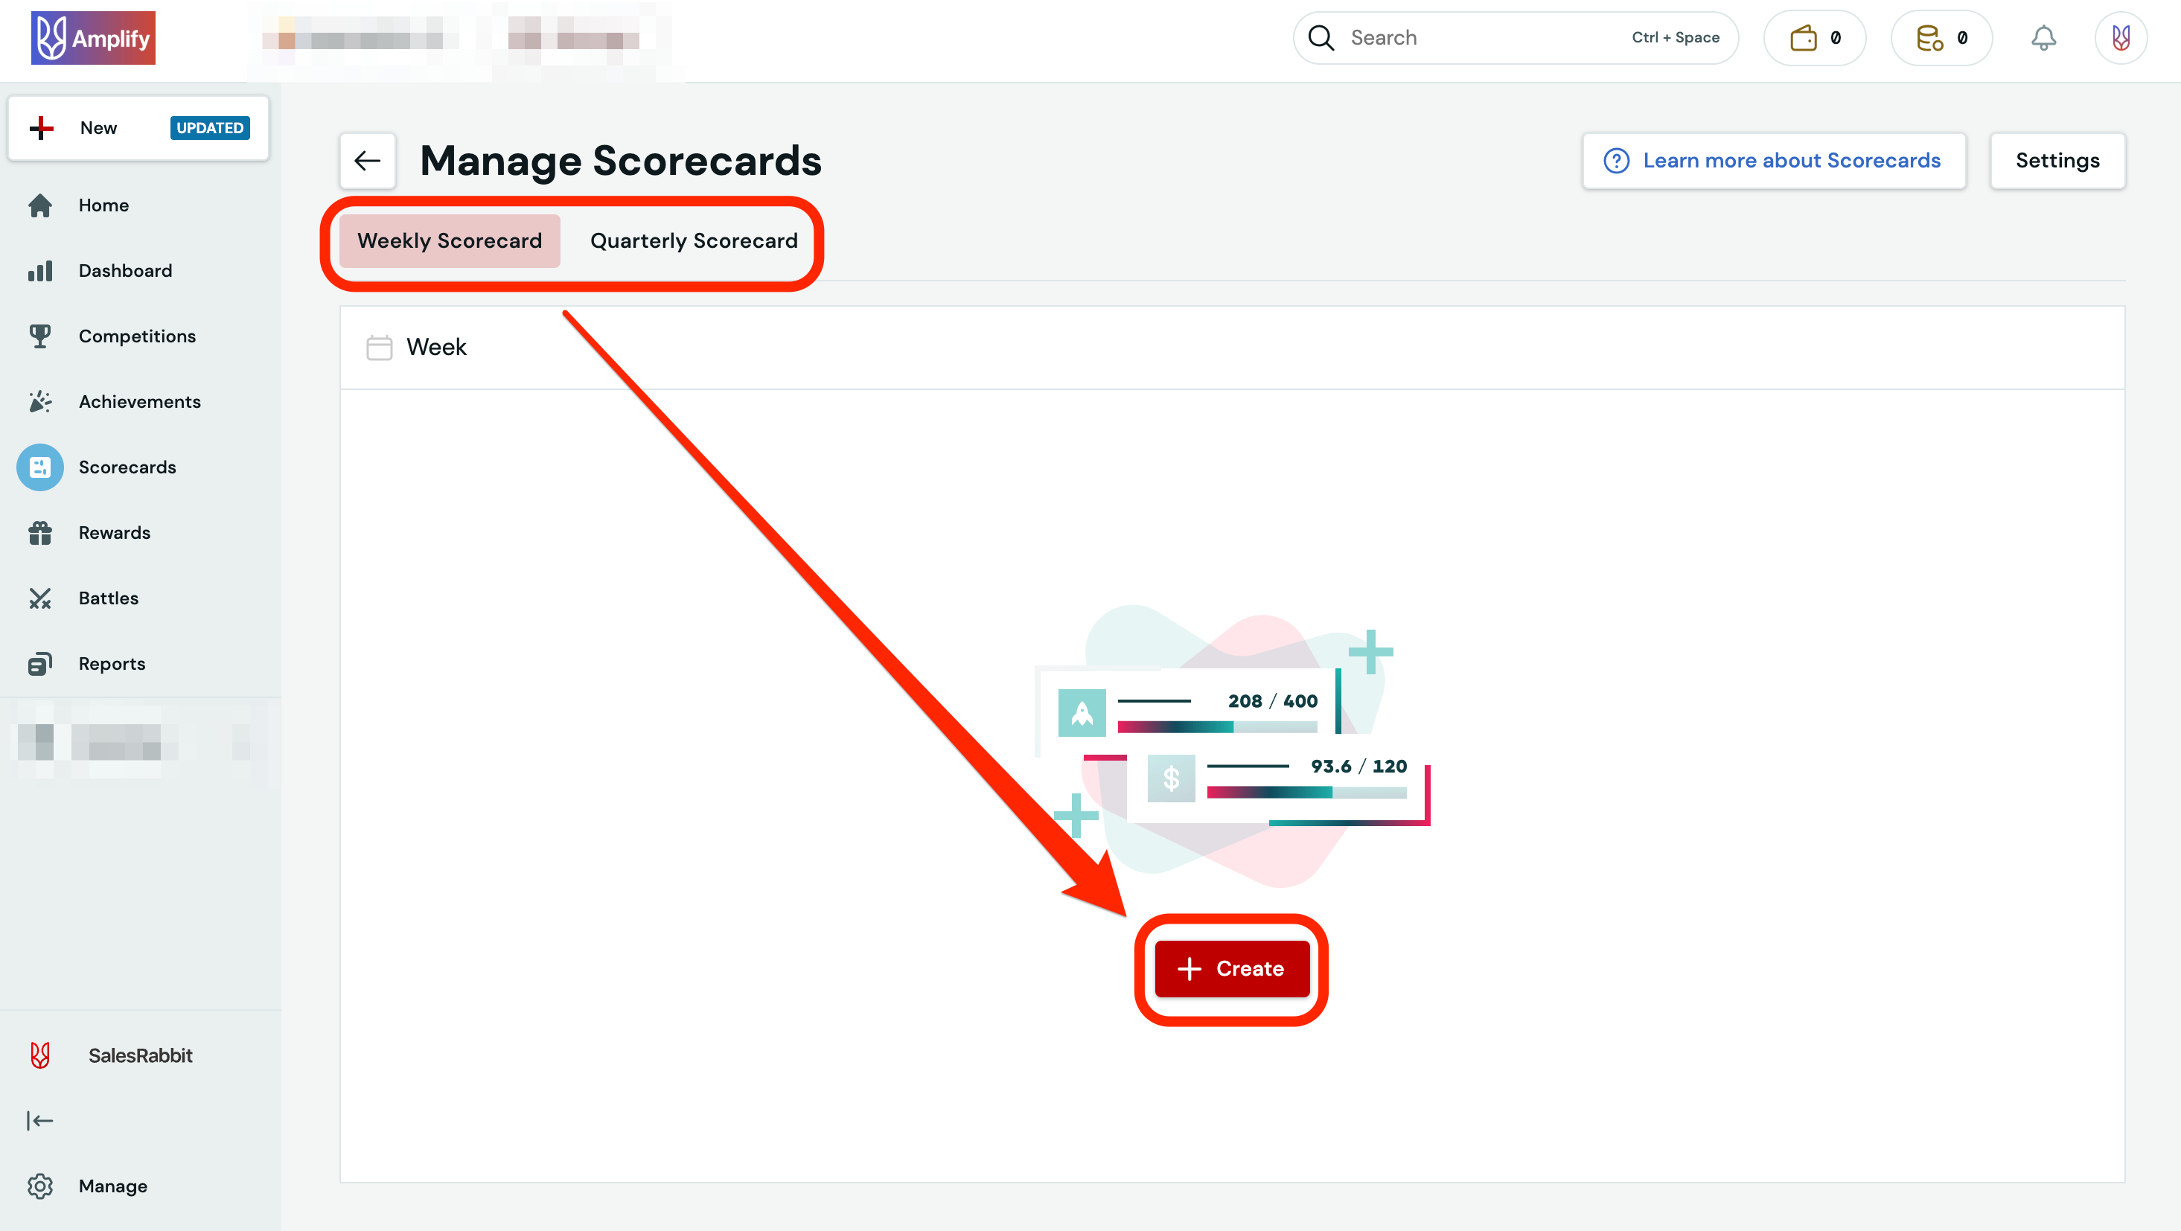Select the Scorecards icon
The width and height of the screenshot is (2181, 1231).
point(39,467)
